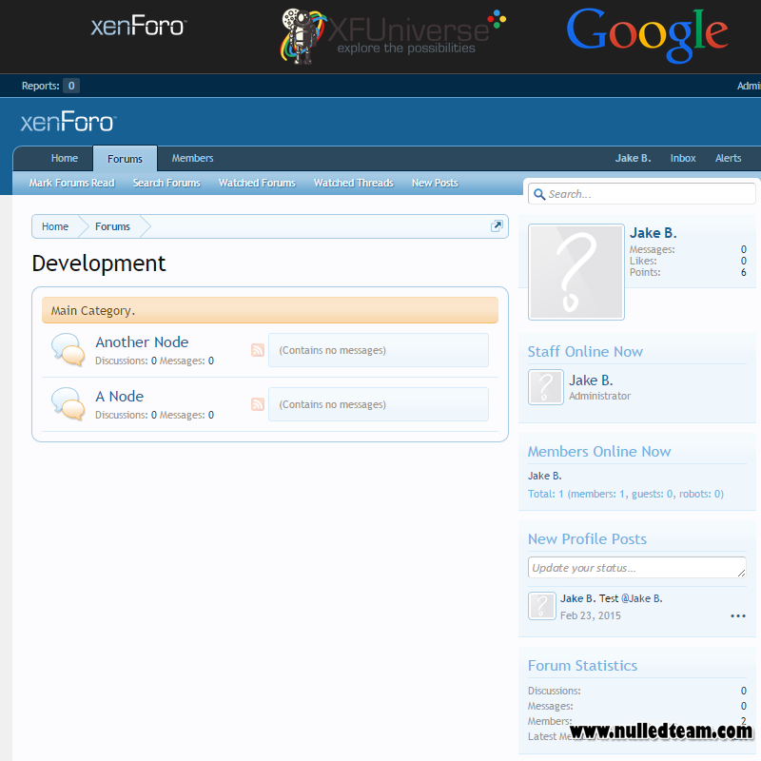Click A Node's (Contains no messages) box

tap(379, 404)
